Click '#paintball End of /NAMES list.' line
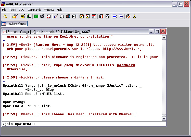Screen dimensions: 191x137 (x=33, y=94)
